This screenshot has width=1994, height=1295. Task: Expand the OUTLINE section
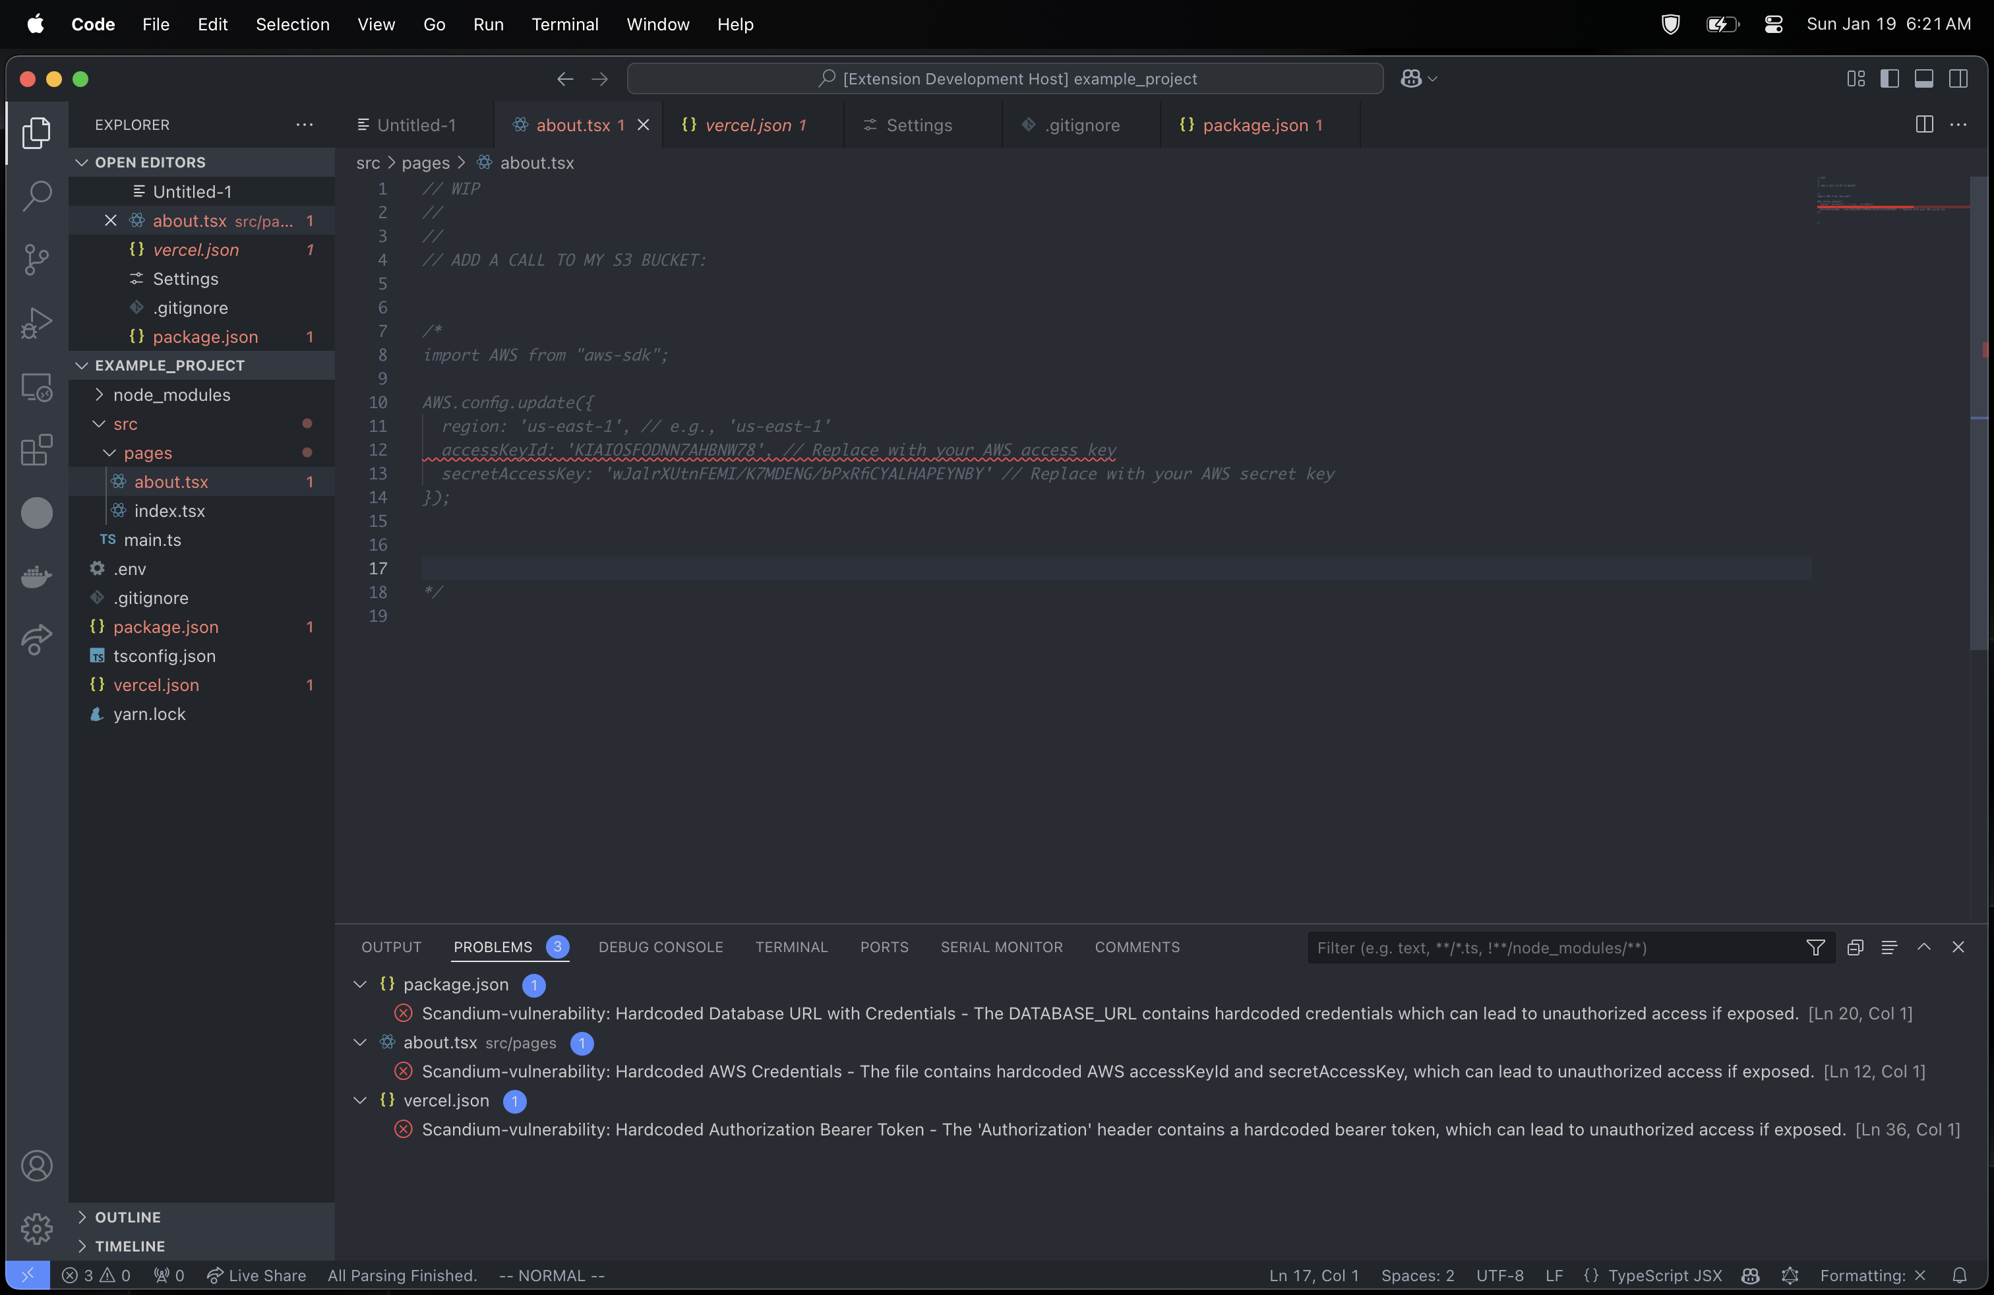coord(127,1217)
